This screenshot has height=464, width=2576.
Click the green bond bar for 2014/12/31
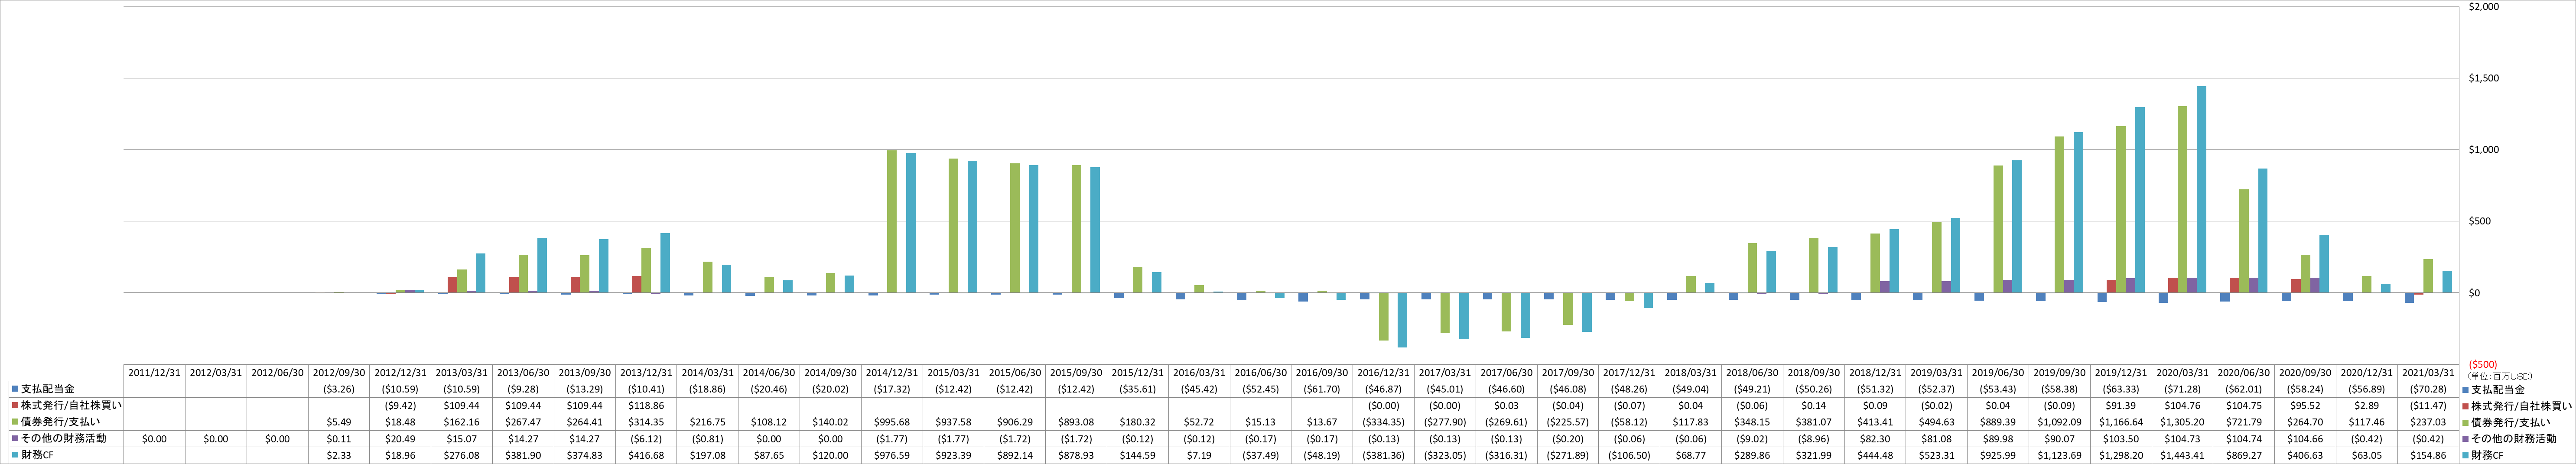tap(892, 221)
